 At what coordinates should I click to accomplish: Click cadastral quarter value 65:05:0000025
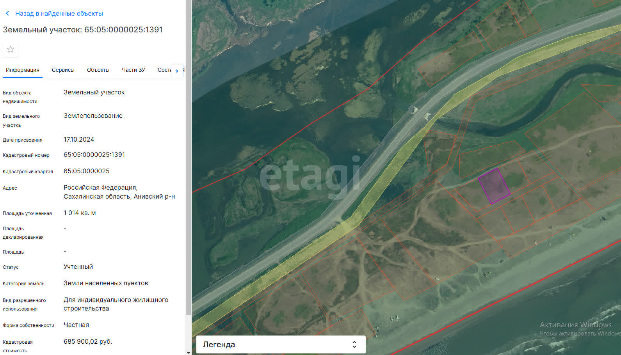point(87,171)
